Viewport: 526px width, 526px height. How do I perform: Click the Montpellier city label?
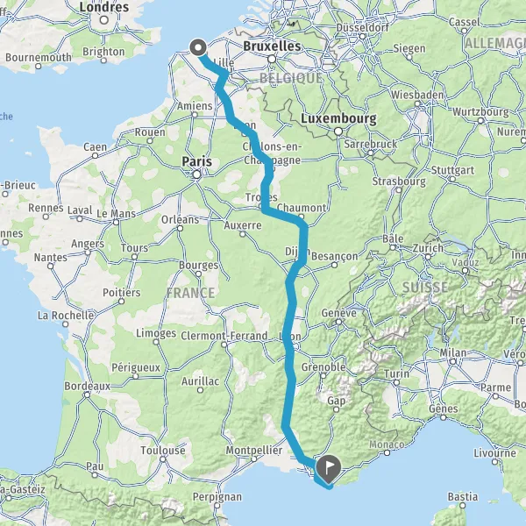pyautogui.click(x=253, y=451)
